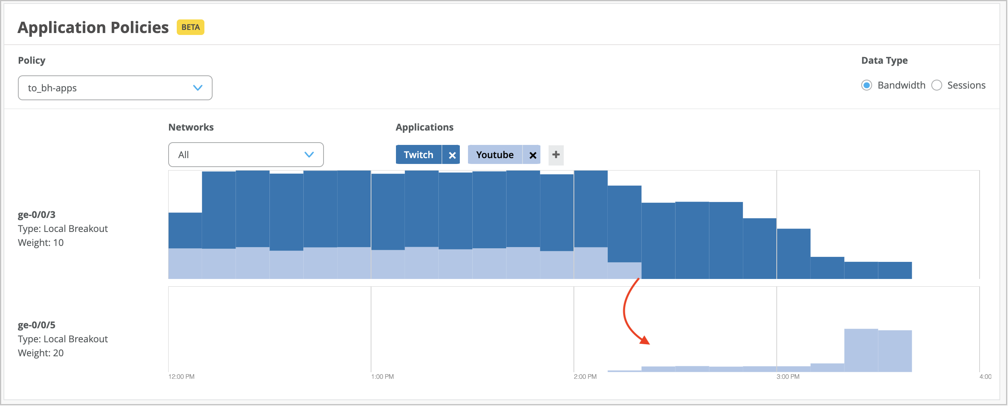
Task: Click the Twitch application tag
Action: pyautogui.click(x=419, y=155)
